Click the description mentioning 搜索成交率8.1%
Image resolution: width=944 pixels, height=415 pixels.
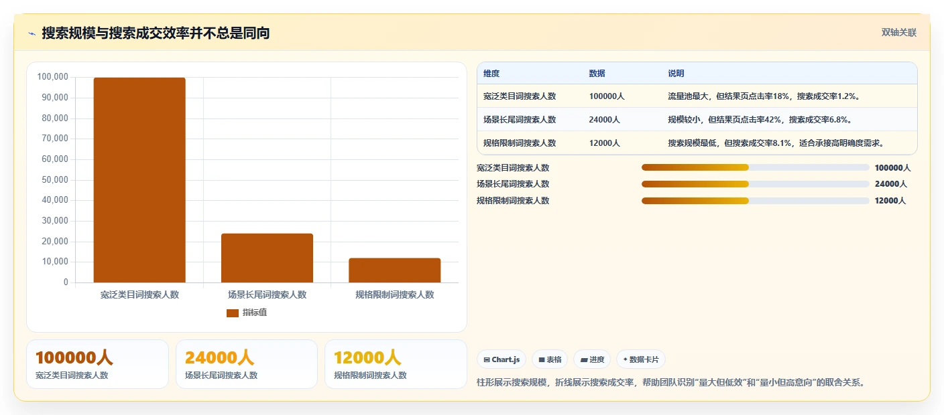pyautogui.click(x=776, y=143)
